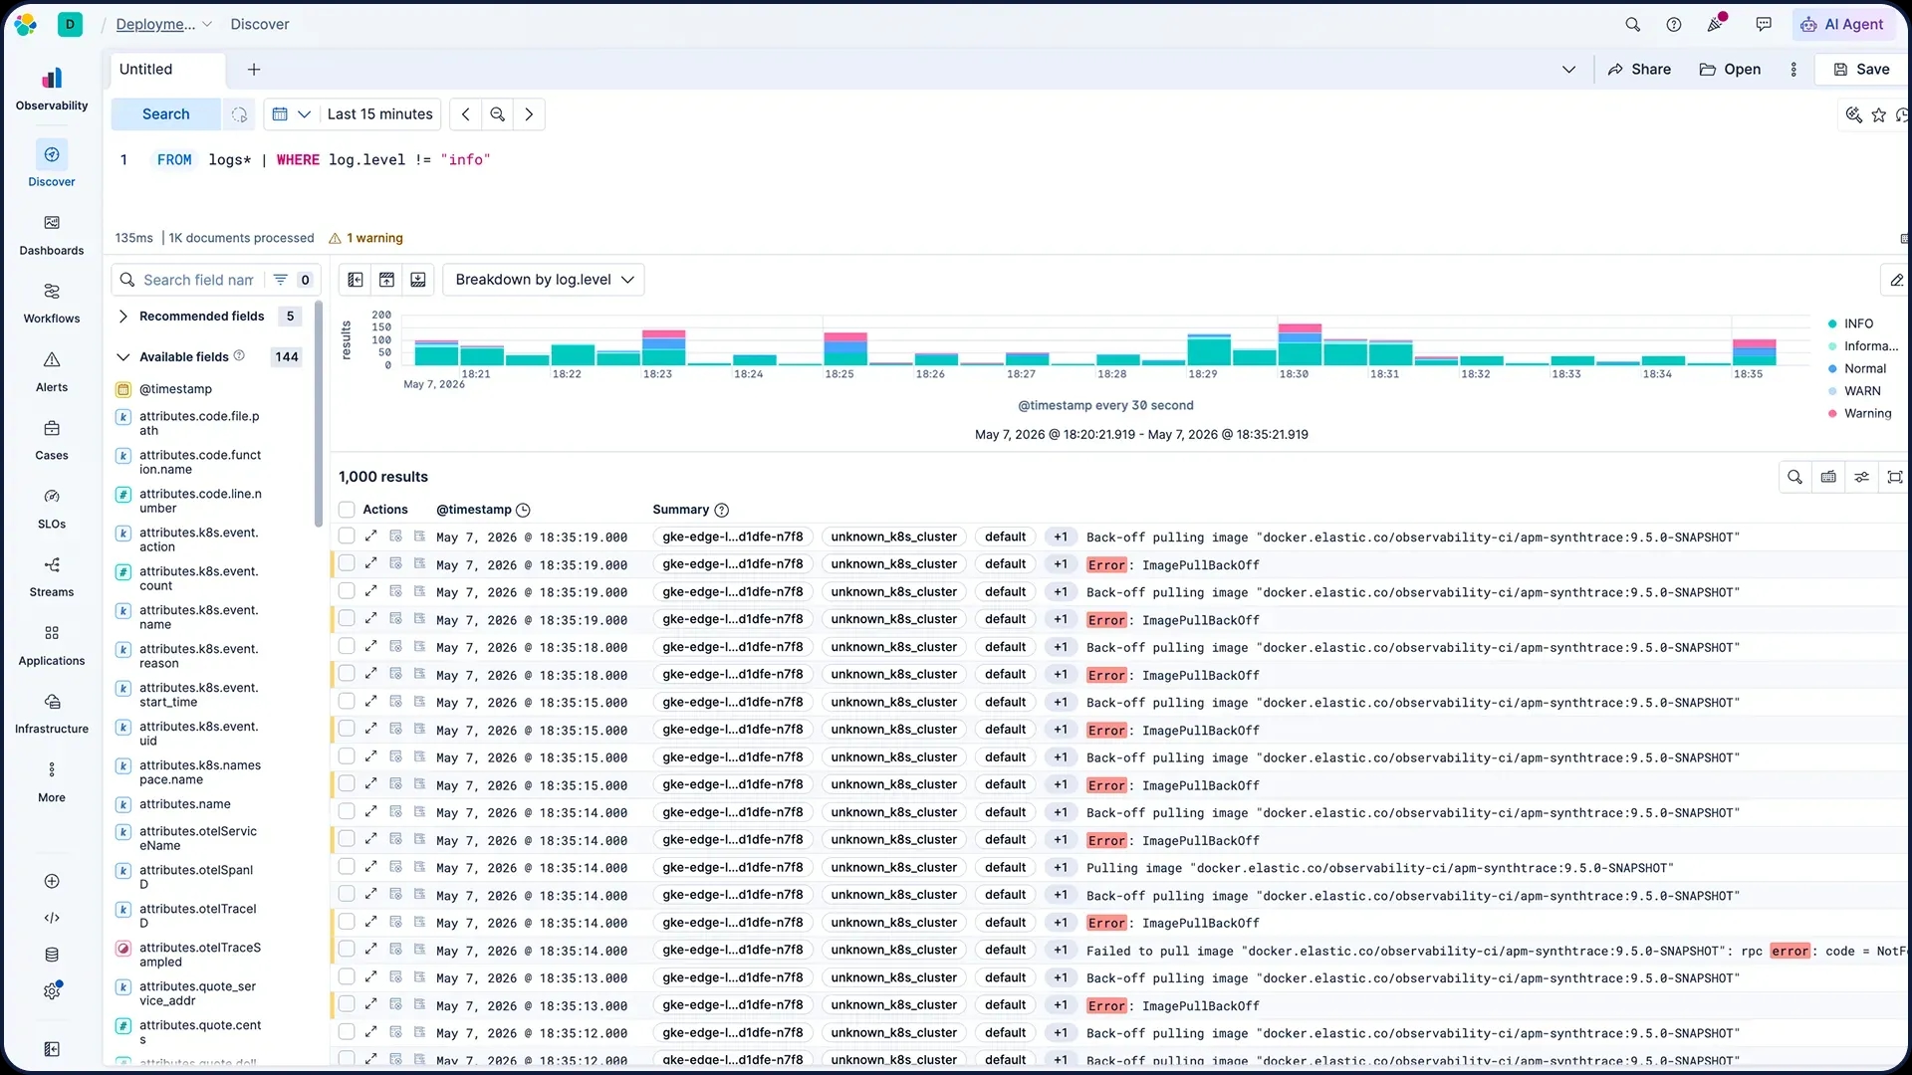This screenshot has width=1912, height=1075.
Task: Select the Untitled tab
Action: [146, 70]
